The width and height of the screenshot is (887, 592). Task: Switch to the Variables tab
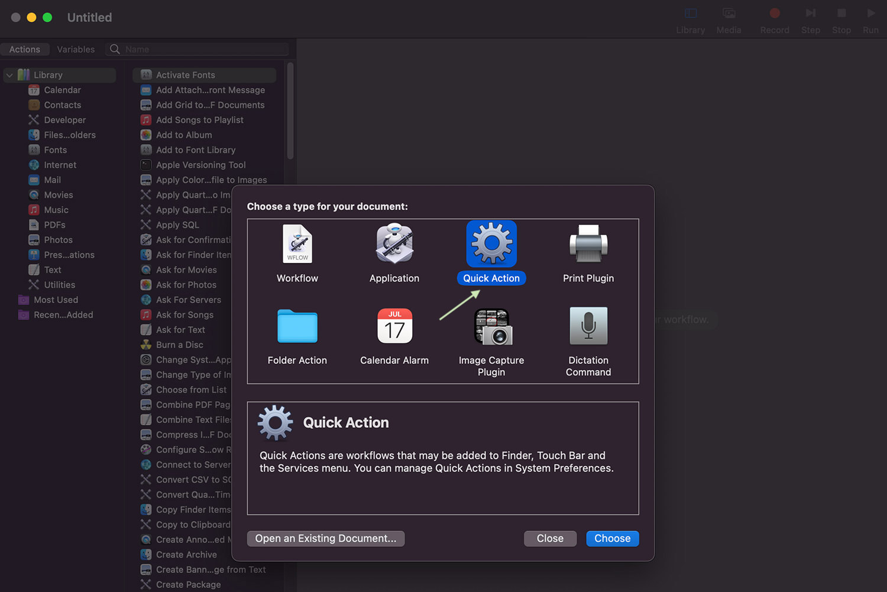[x=76, y=49]
